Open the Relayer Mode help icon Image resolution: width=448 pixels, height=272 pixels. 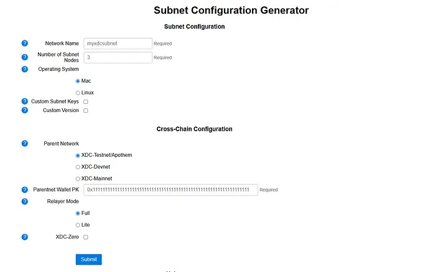25,201
